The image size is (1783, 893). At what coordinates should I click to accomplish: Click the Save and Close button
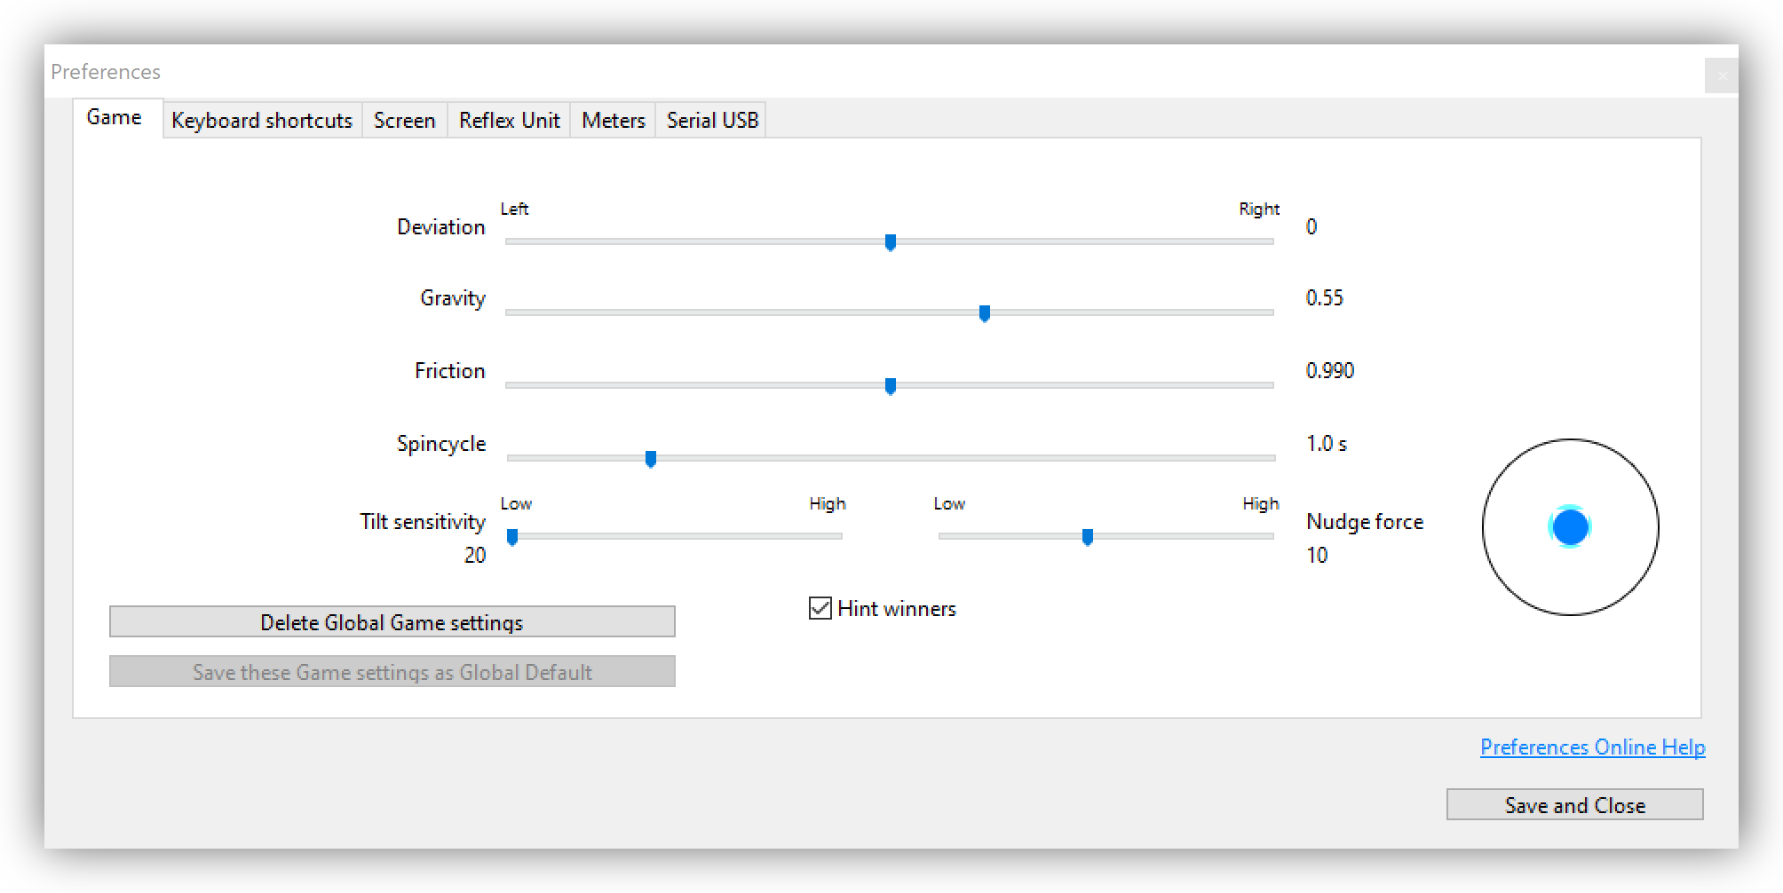(1575, 805)
